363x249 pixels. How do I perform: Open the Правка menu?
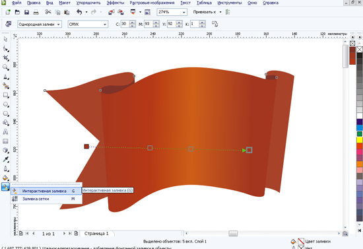click(34, 3)
